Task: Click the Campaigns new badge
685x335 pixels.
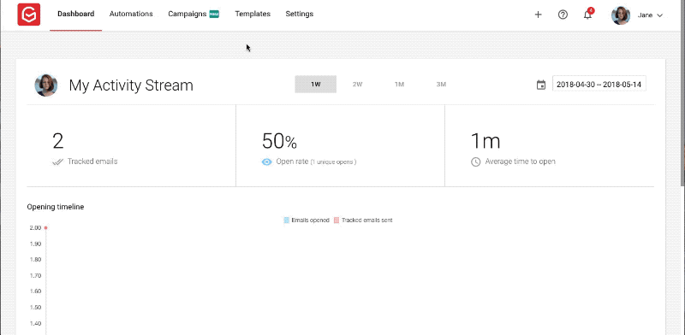Action: pos(214,15)
